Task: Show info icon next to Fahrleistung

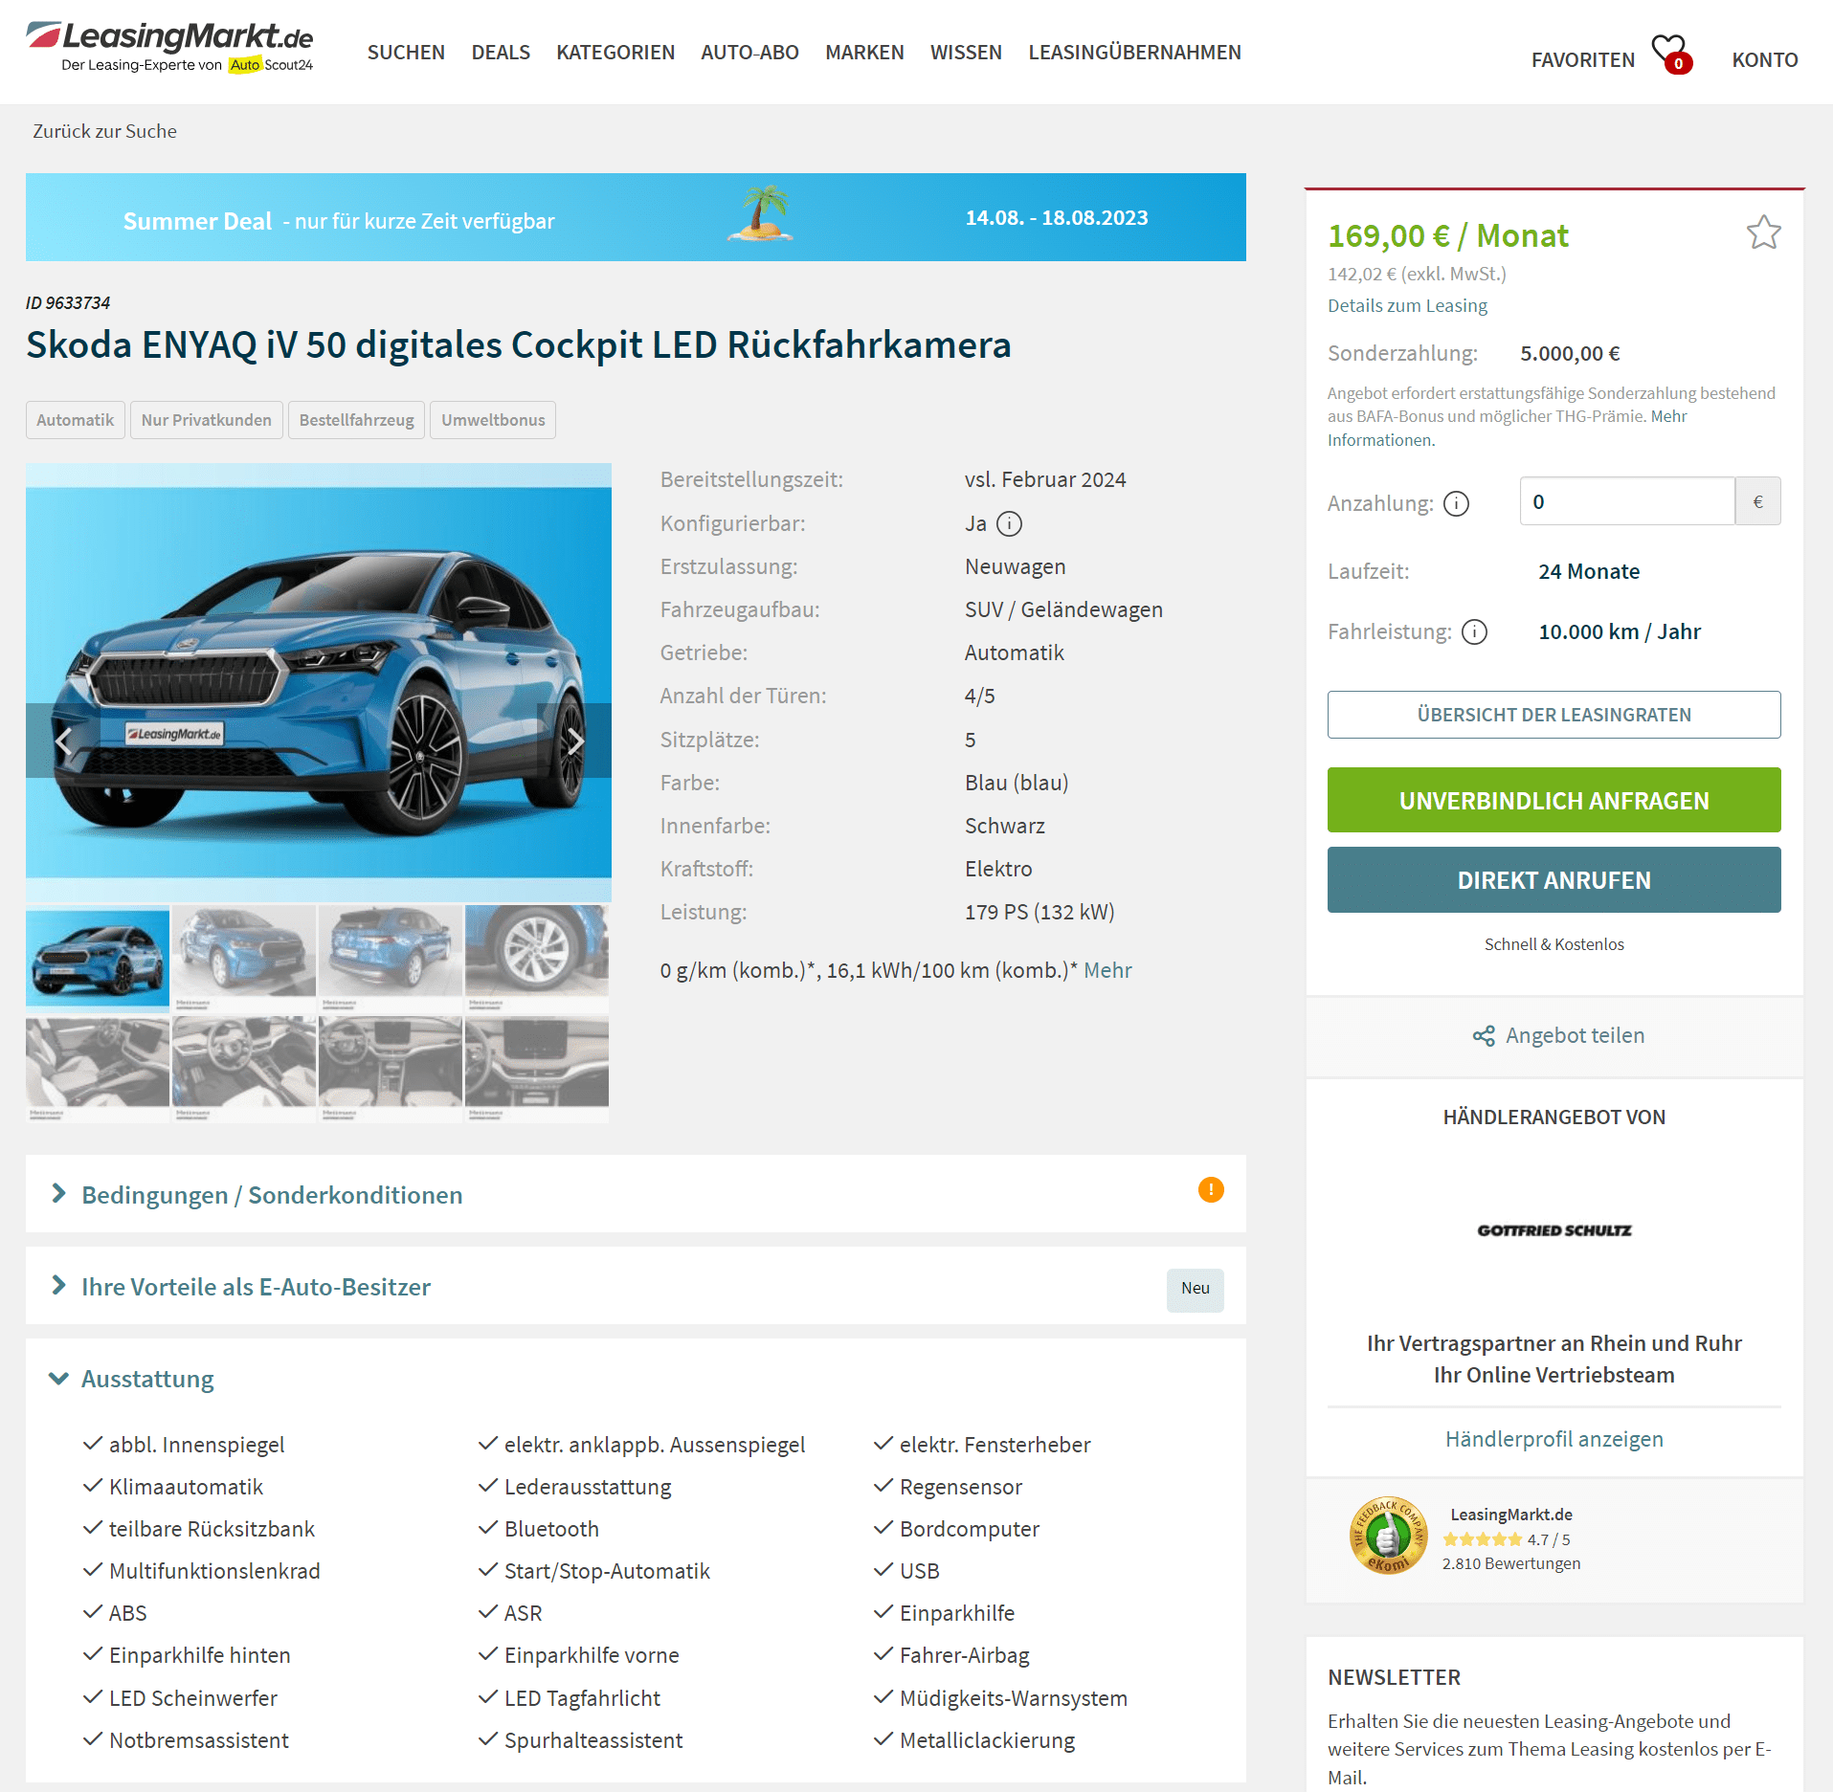Action: tap(1475, 631)
